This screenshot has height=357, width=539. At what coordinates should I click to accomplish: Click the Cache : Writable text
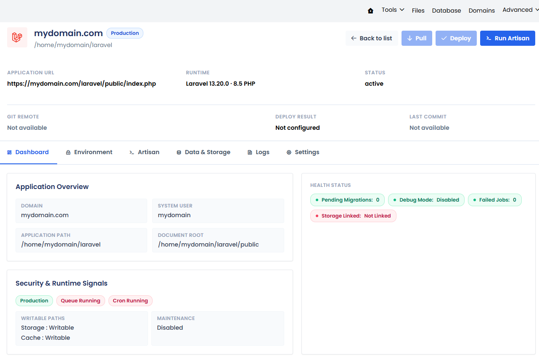(x=45, y=338)
